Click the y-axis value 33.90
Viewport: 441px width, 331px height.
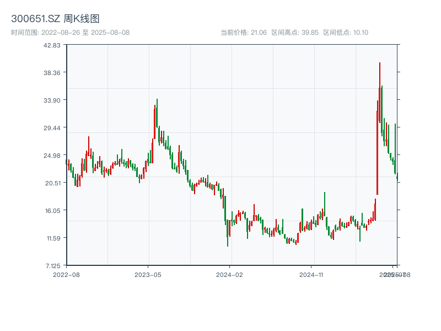[x=52, y=100]
